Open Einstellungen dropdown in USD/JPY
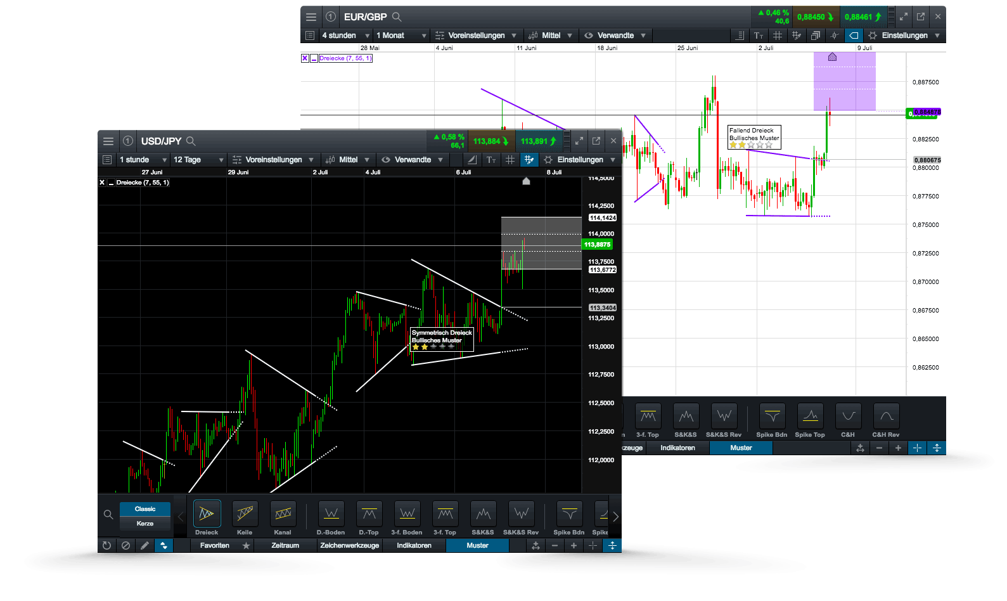 tap(579, 160)
